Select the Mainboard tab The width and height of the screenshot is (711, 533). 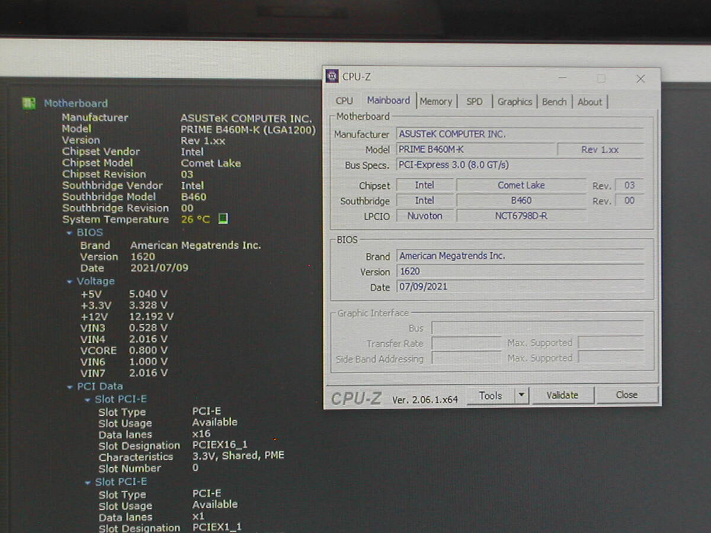(x=388, y=100)
